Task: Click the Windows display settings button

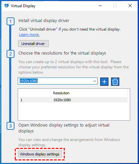Action: [40, 154]
